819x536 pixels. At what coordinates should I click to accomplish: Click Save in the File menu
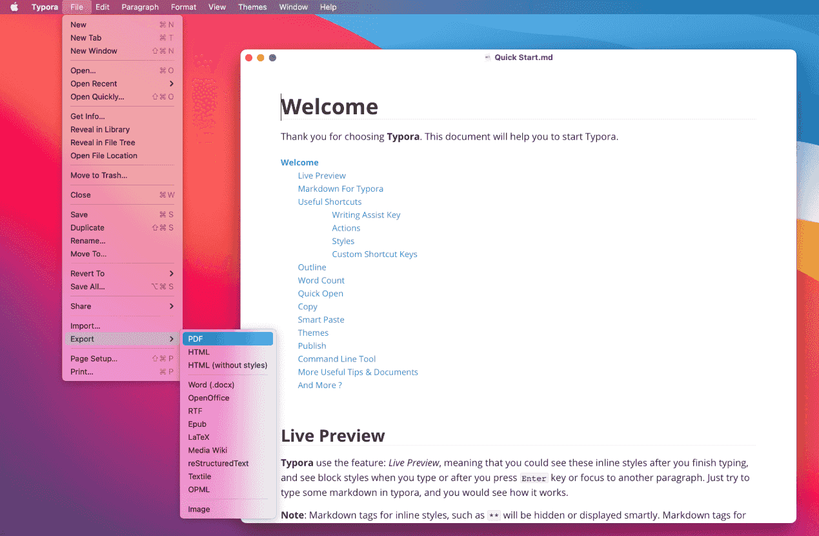coord(79,214)
